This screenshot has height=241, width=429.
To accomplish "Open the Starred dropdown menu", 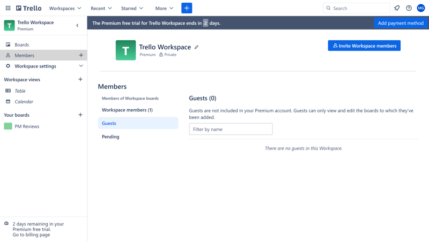I will 132,8.
